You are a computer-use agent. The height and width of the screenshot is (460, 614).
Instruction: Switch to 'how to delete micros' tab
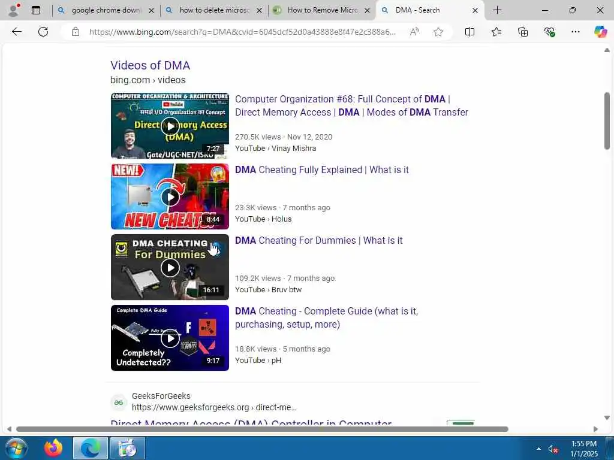click(214, 10)
